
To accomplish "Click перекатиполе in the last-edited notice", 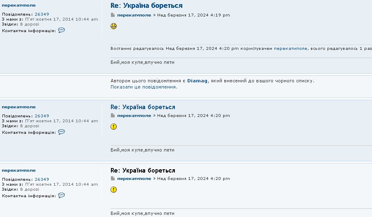I will click(290, 48).
